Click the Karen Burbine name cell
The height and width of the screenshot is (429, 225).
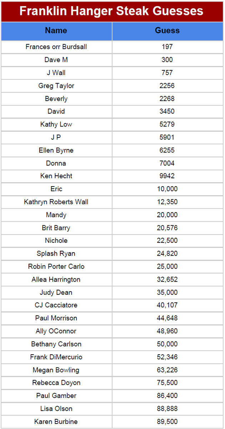56,421
